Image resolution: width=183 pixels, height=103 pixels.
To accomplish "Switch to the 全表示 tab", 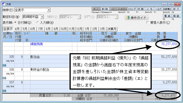I will 8,29.
